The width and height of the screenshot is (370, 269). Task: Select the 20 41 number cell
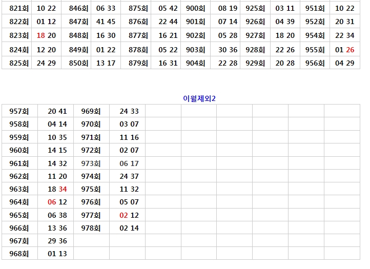pos(57,111)
